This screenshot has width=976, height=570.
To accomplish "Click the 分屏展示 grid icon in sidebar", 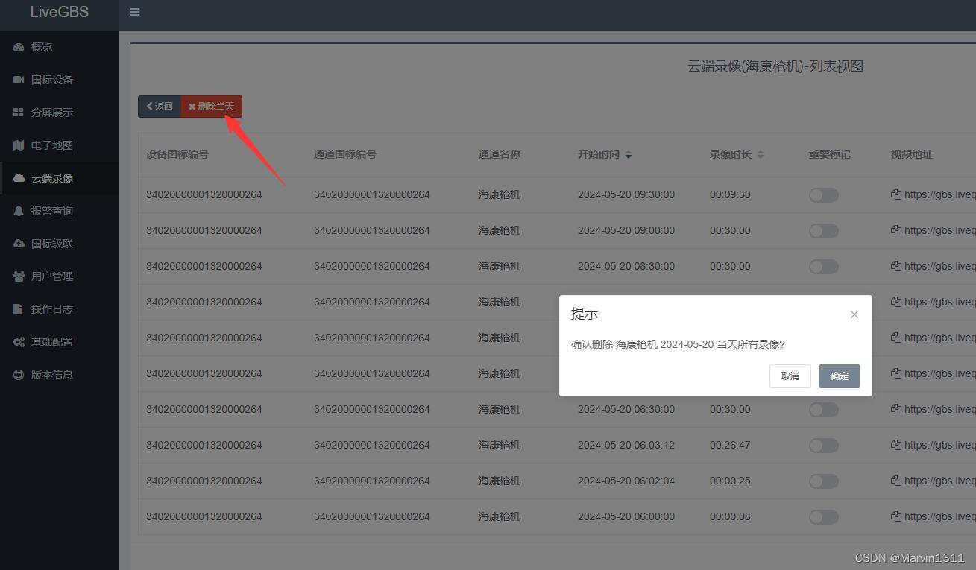I will [19, 113].
